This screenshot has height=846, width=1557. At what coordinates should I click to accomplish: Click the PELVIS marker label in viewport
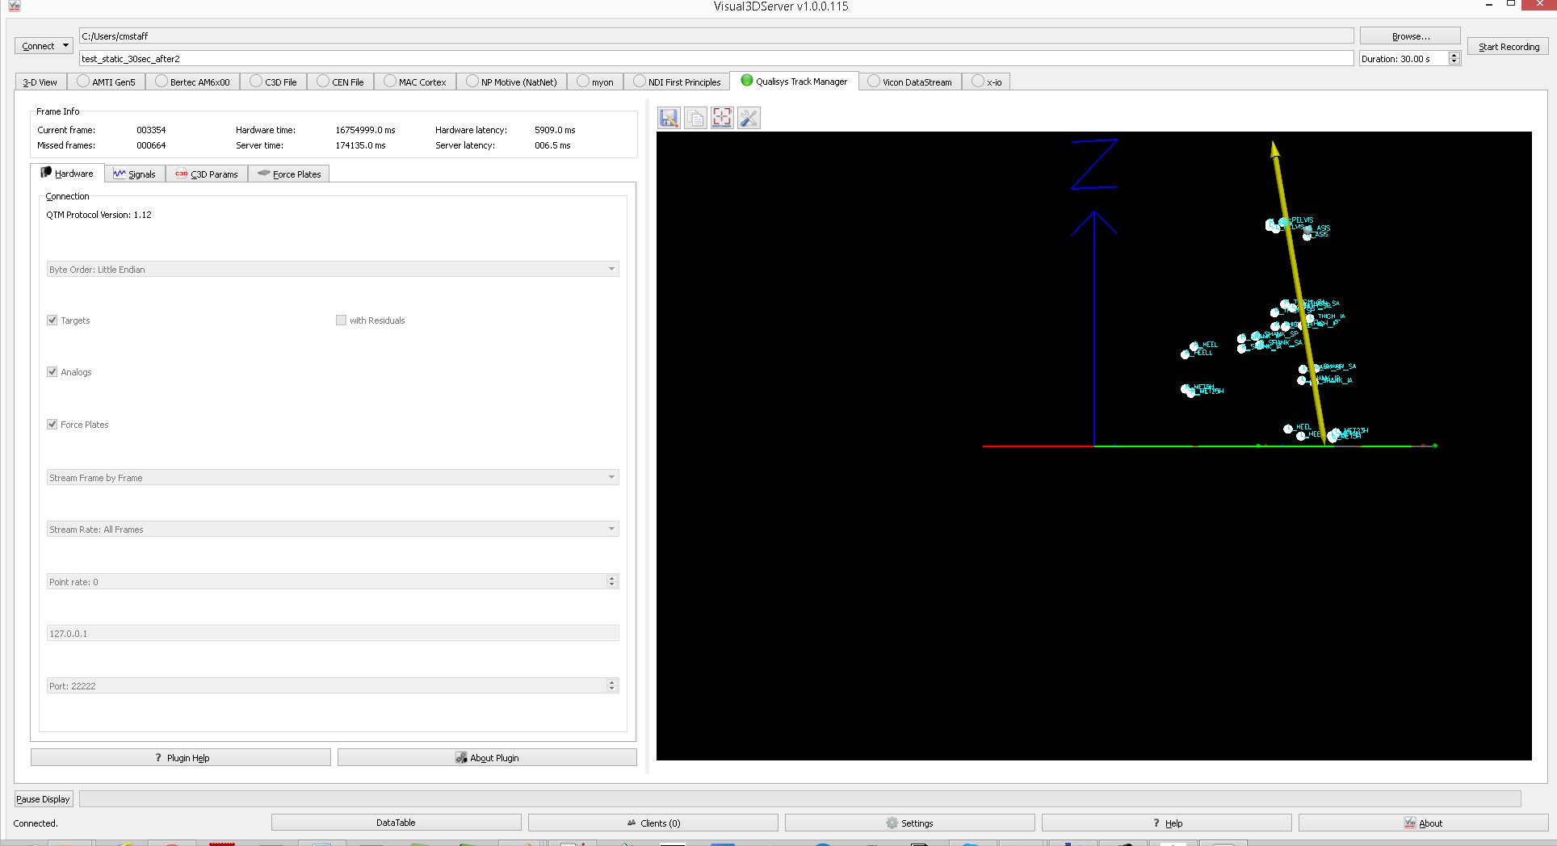point(1302,220)
